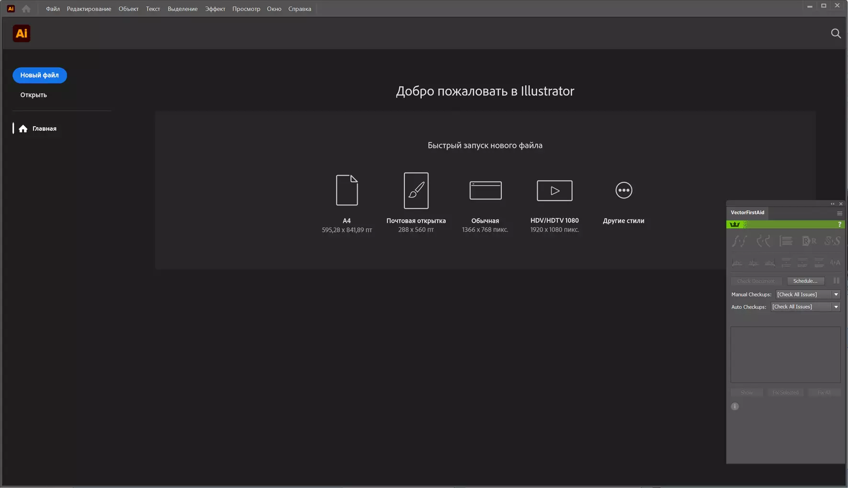
Task: Click the Fix All button
Action: point(824,392)
